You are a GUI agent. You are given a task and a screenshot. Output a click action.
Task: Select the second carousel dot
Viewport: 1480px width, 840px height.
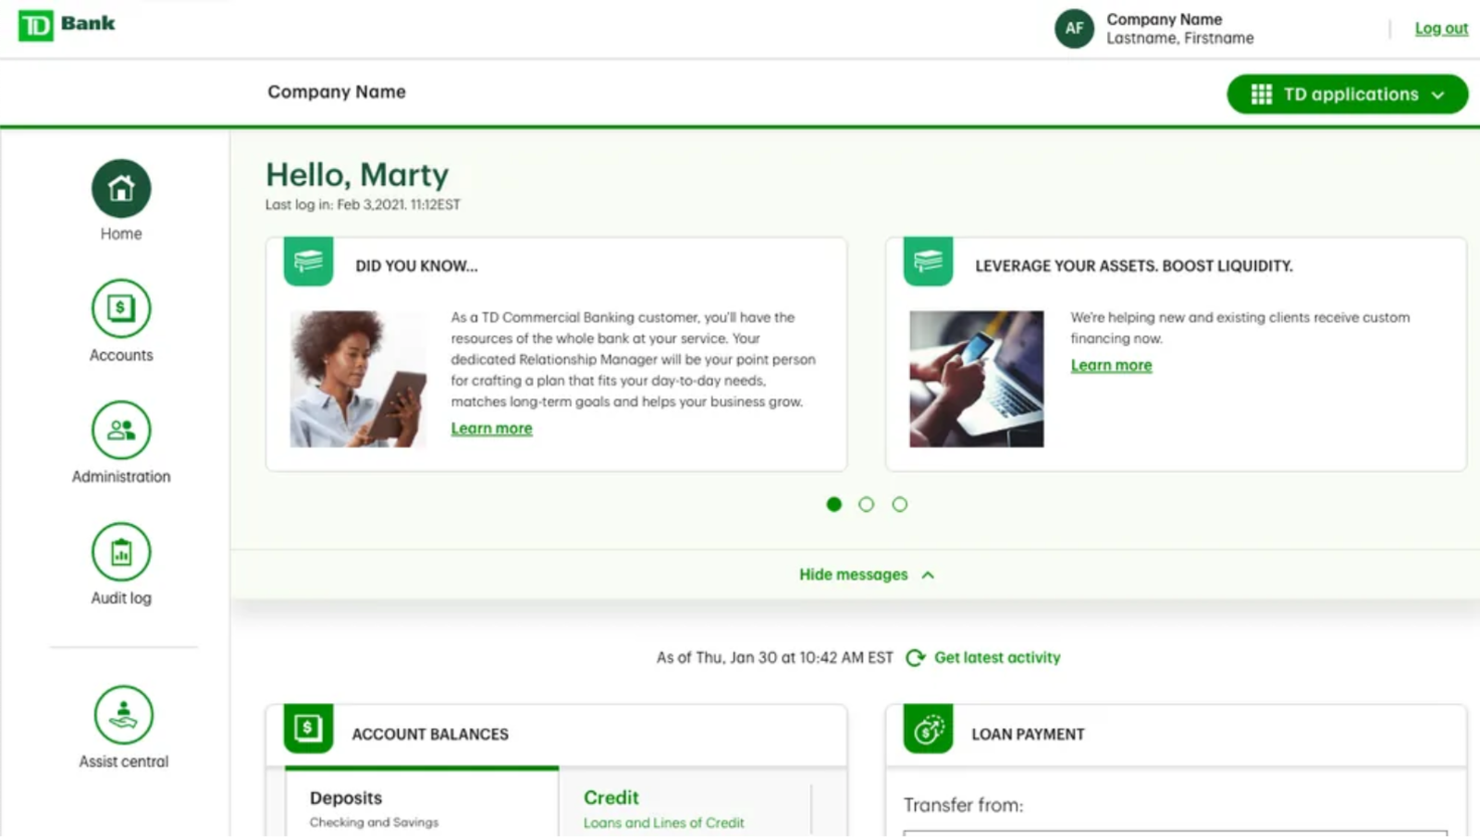click(867, 505)
